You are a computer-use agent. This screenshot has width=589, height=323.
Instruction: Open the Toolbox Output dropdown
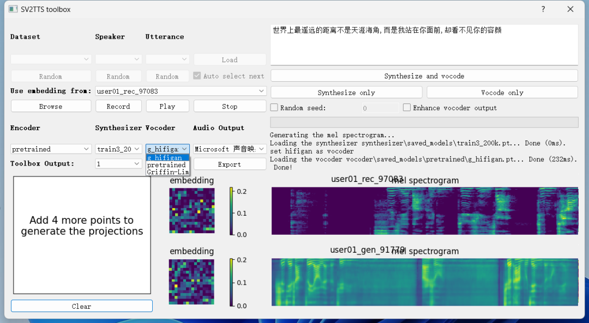[118, 163]
